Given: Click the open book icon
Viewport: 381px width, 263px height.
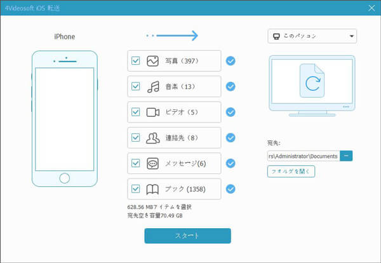Looking at the screenshot, I should click(x=152, y=189).
